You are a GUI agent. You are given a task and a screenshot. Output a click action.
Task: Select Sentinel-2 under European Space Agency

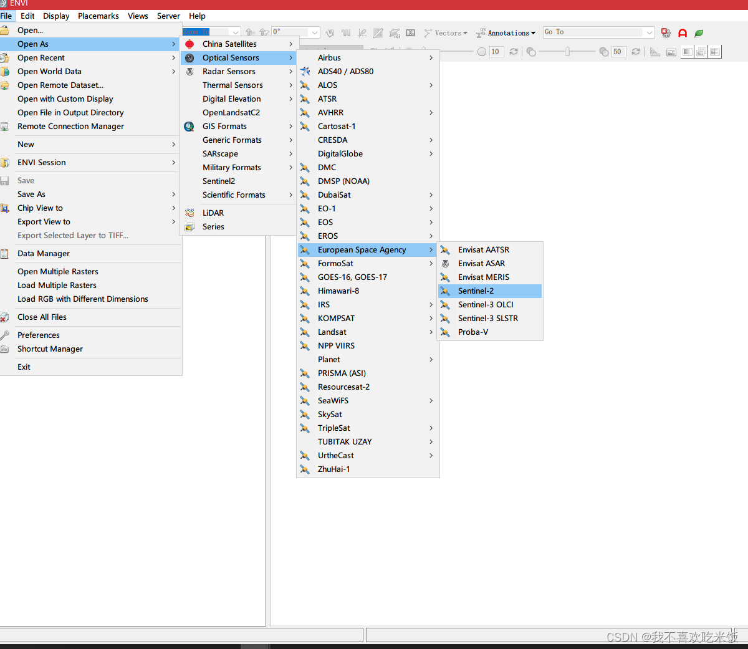[x=490, y=291]
